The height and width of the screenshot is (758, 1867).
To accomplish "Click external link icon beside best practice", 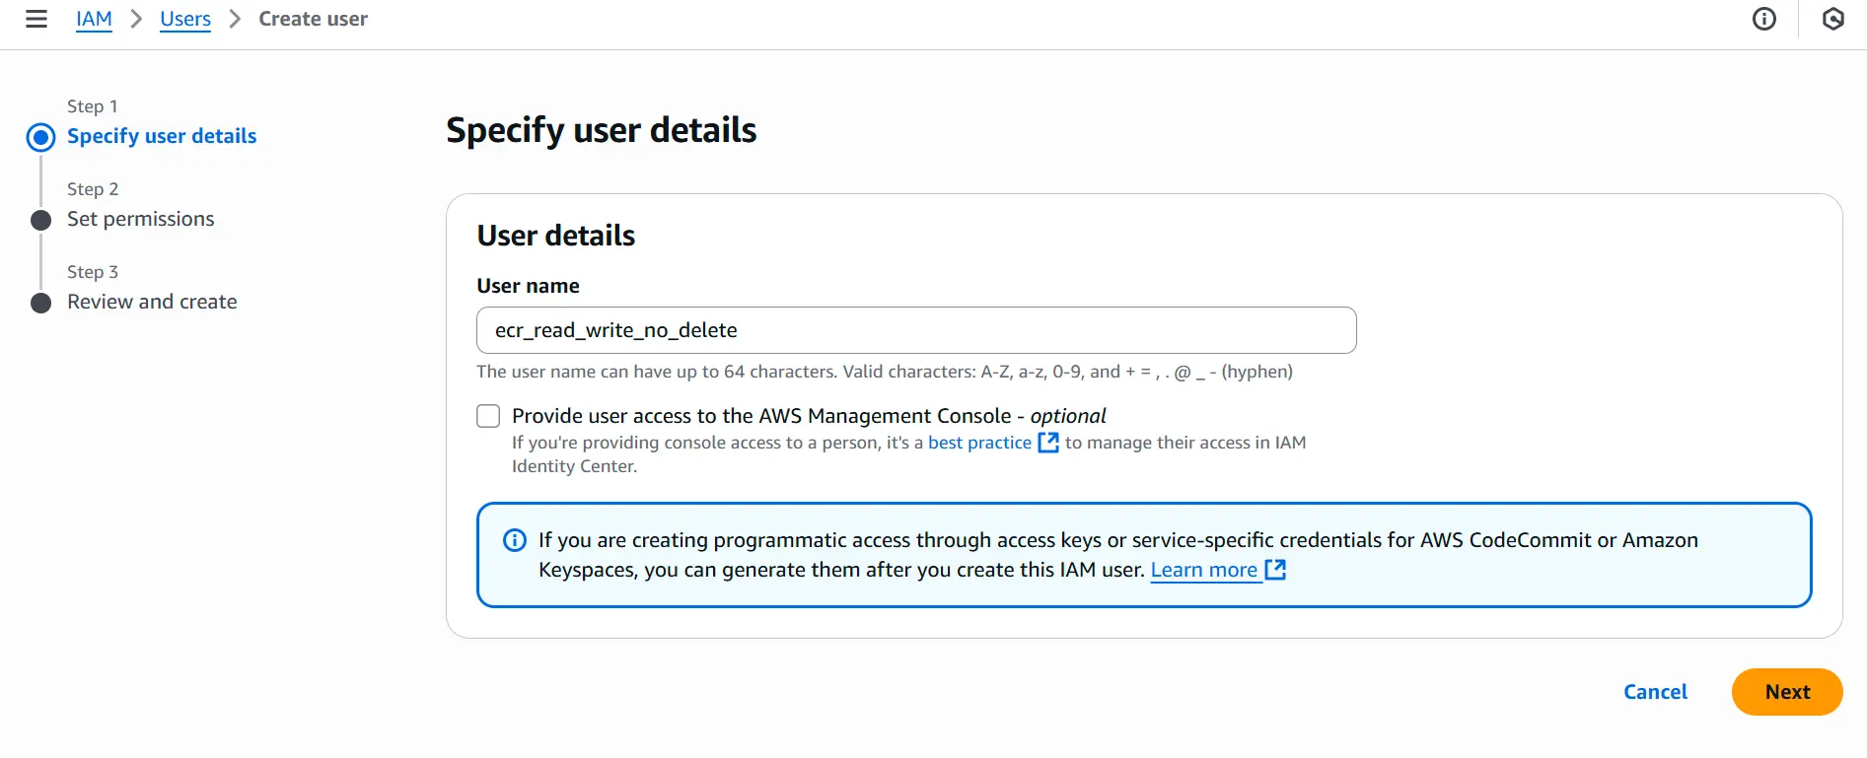I will 1048,443.
